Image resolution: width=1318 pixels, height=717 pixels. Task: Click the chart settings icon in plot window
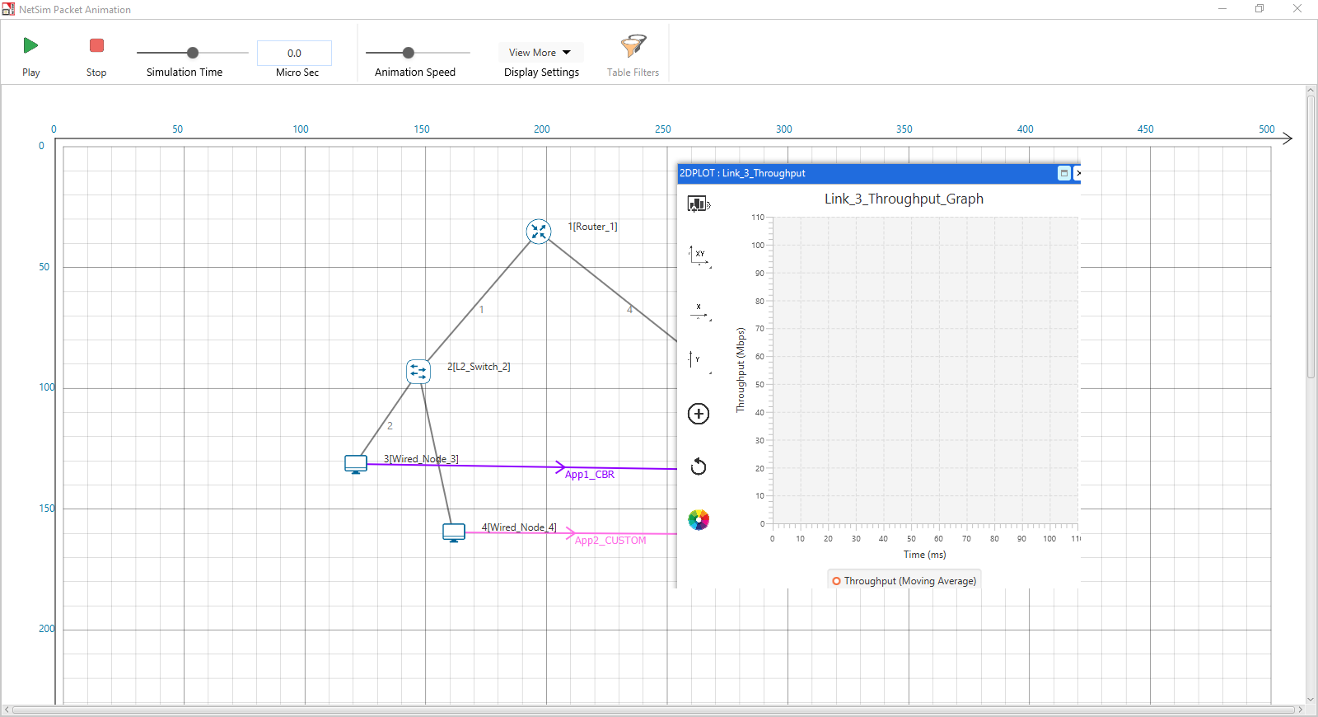click(699, 204)
